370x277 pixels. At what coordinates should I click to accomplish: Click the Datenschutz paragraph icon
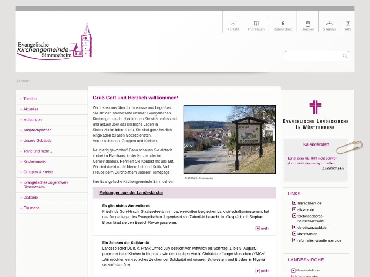(x=283, y=23)
